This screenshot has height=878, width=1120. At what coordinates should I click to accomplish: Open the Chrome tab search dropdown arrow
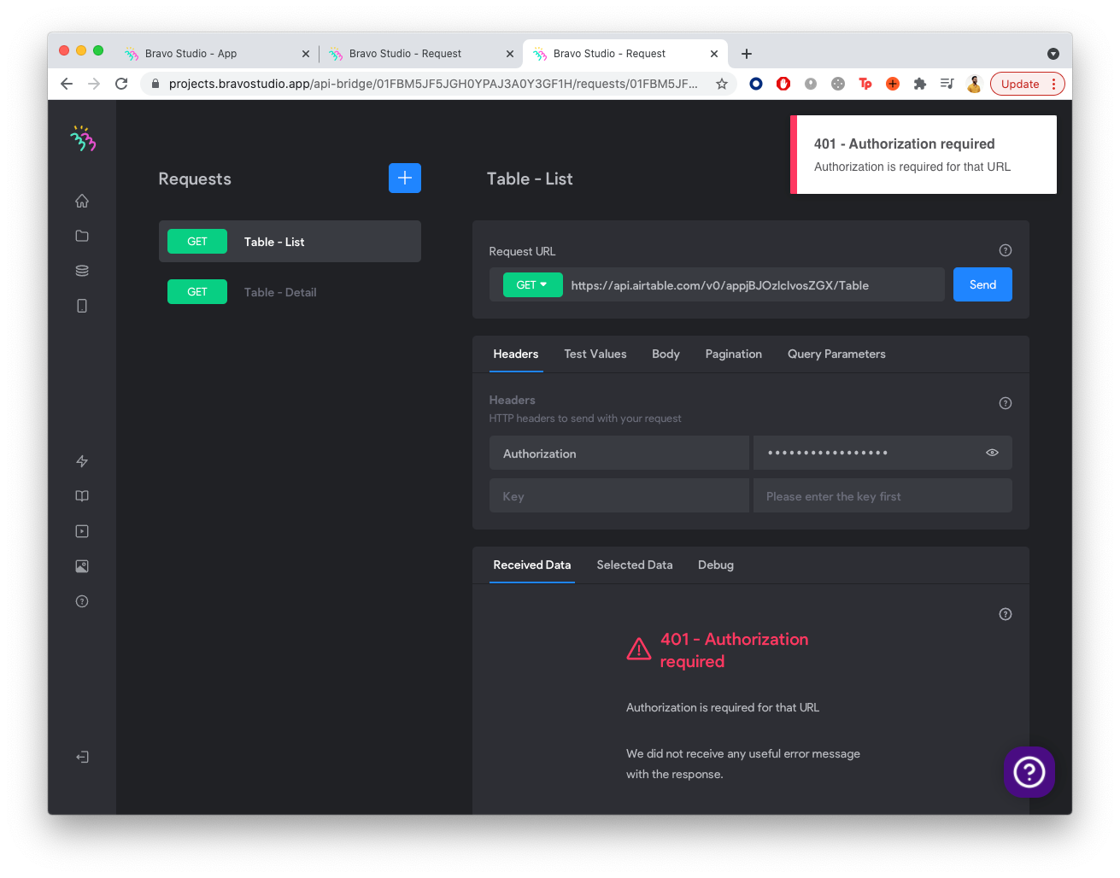pyautogui.click(x=1053, y=54)
